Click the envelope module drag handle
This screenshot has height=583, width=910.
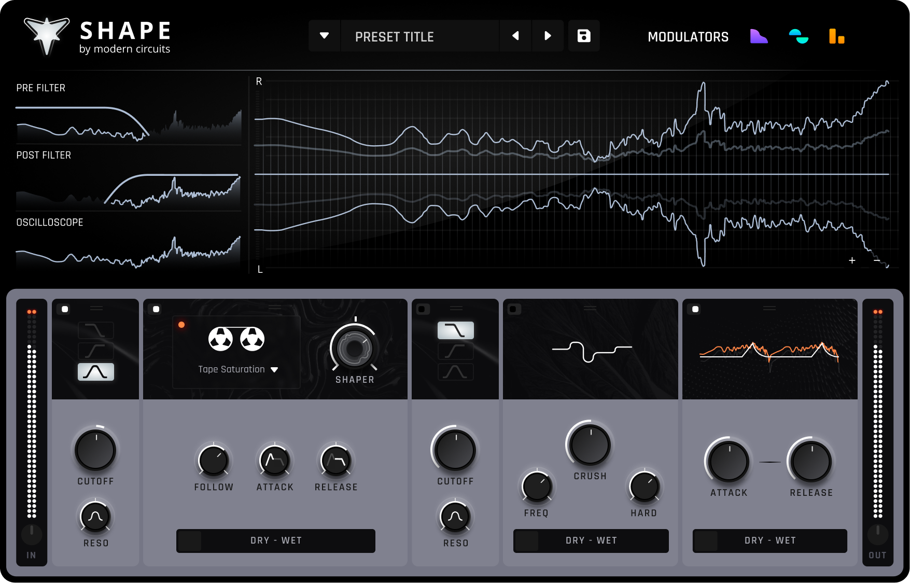coord(769,308)
